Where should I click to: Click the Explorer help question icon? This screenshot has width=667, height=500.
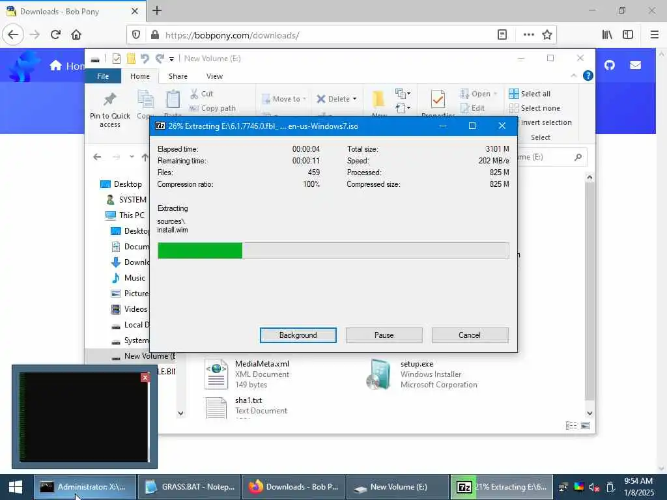588,76
